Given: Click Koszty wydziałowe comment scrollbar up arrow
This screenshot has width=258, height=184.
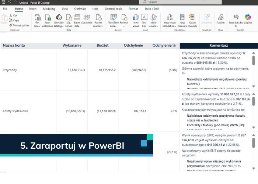Looking at the screenshot, I should 254,94.
